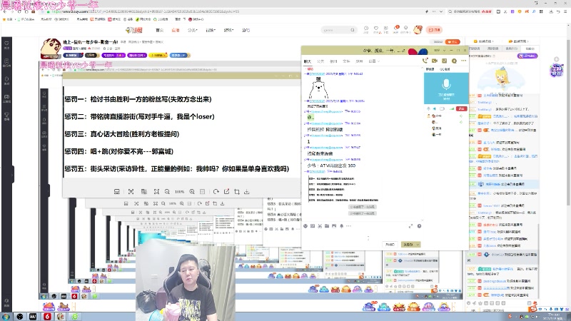Open the user avatar in Douyu header
The height and width of the screenshot is (321, 571).
418,29
